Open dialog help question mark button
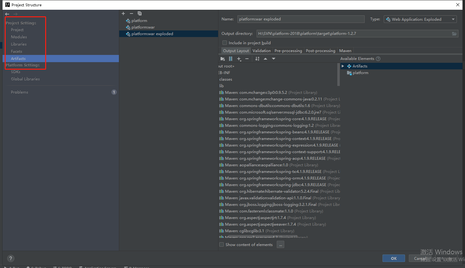 pos(11,259)
